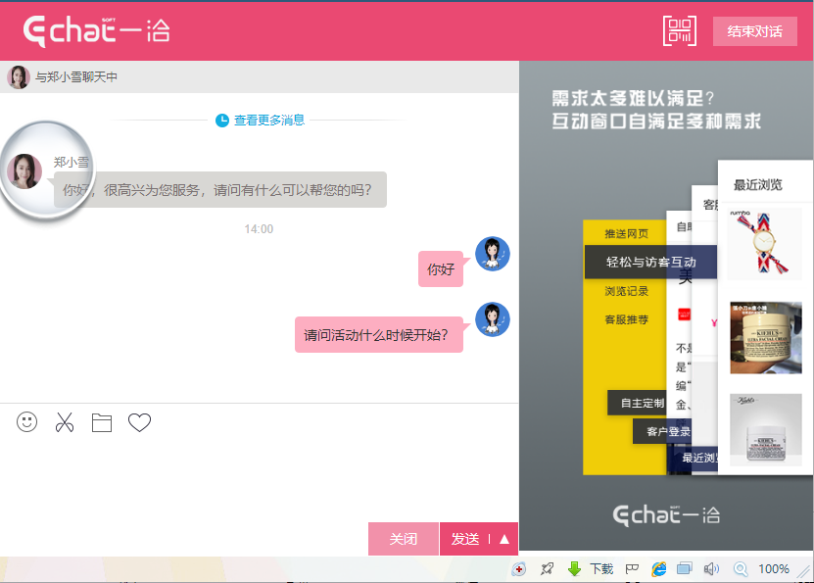Click the message text input area
Viewport: 814px width, 583px height.
(x=259, y=477)
